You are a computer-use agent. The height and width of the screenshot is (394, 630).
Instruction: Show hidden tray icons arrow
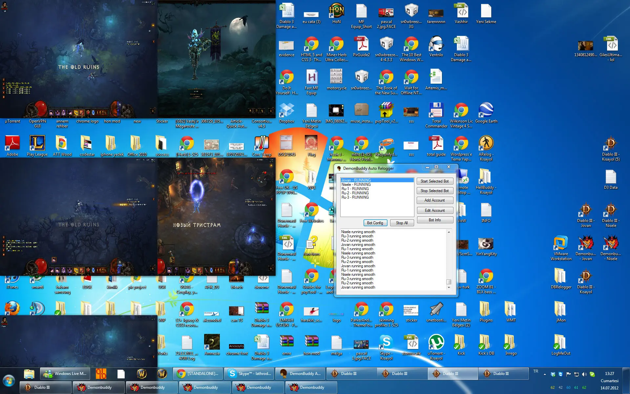click(x=545, y=374)
